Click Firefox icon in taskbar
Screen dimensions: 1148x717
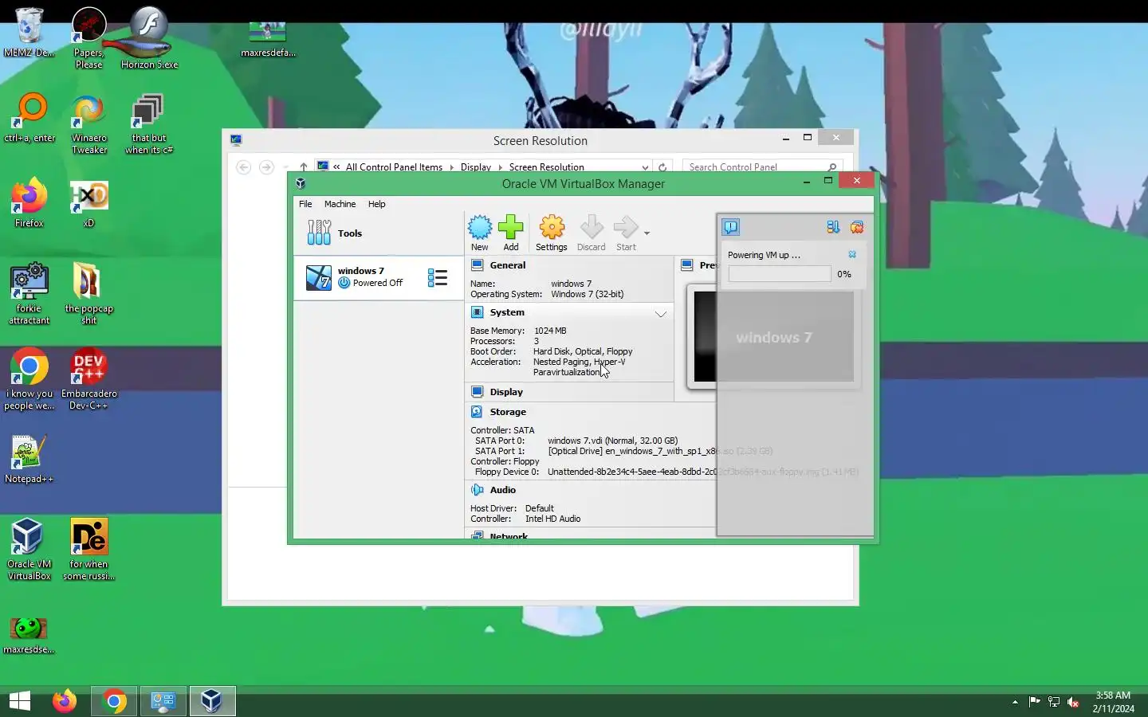65,701
